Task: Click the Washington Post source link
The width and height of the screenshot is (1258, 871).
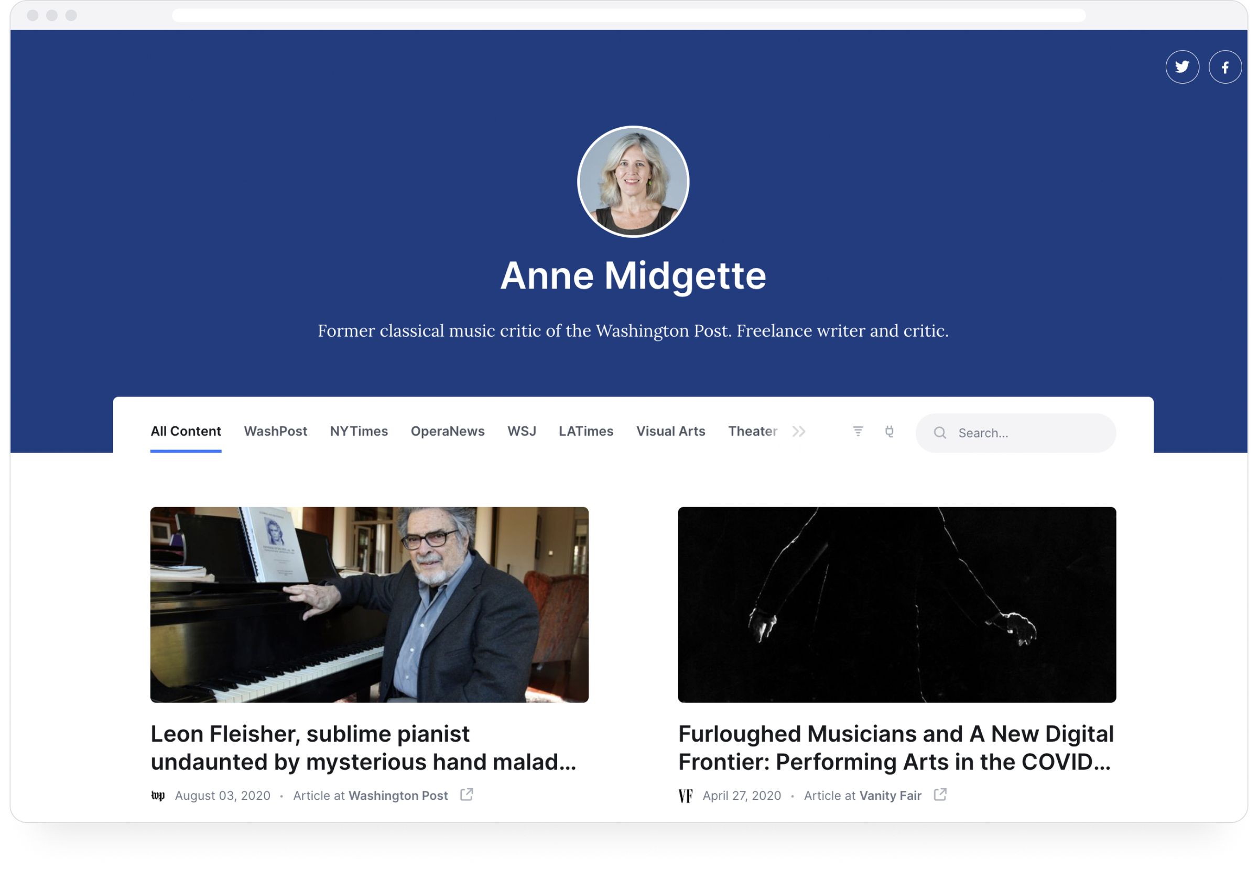Action: 398,796
